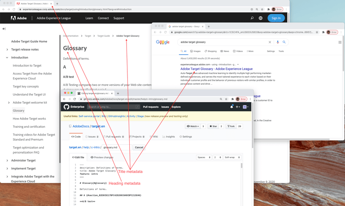Cancel editing glossary.md in GitHub

[x=139, y=147]
